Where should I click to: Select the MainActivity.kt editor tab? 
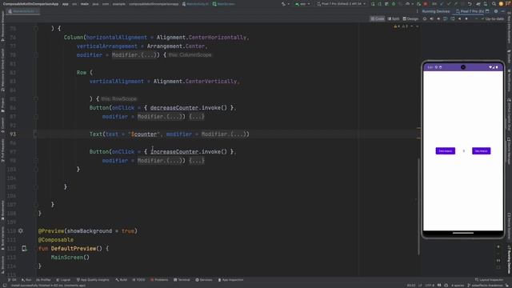[23, 11]
